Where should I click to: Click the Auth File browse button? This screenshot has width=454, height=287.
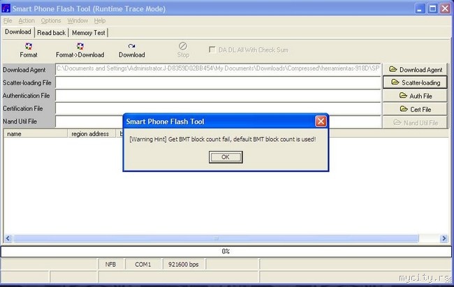pos(415,96)
